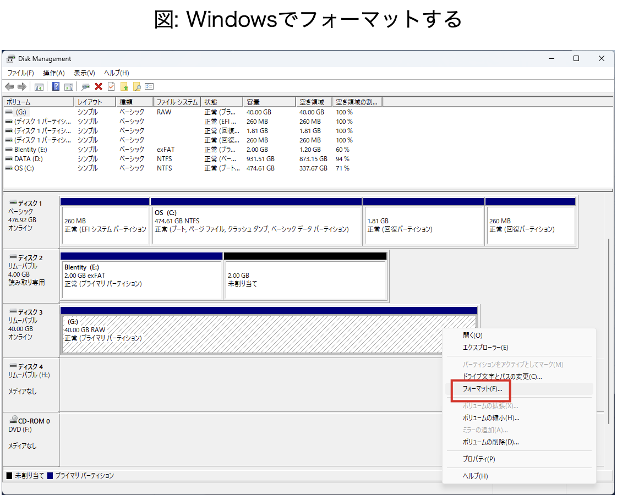Screen dimensions: 617x495
Task: Click the CD-ROM 0 DVD (F:) label
Action: click(31, 439)
